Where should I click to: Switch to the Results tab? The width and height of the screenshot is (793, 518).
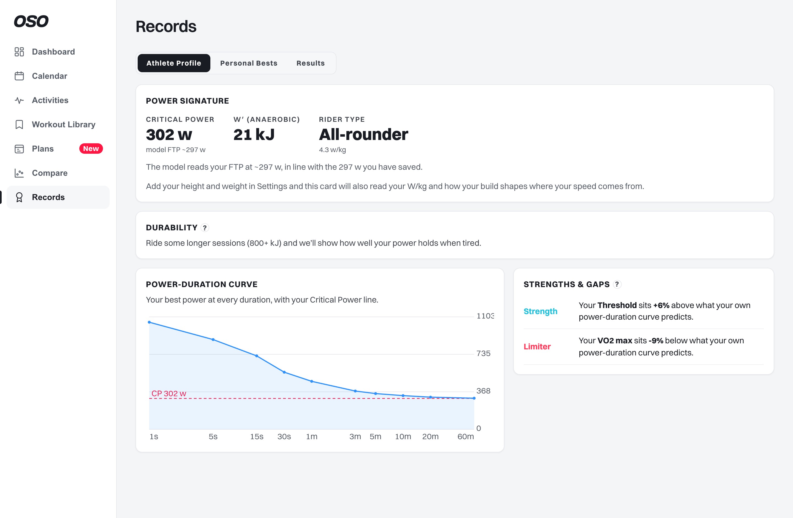(311, 63)
